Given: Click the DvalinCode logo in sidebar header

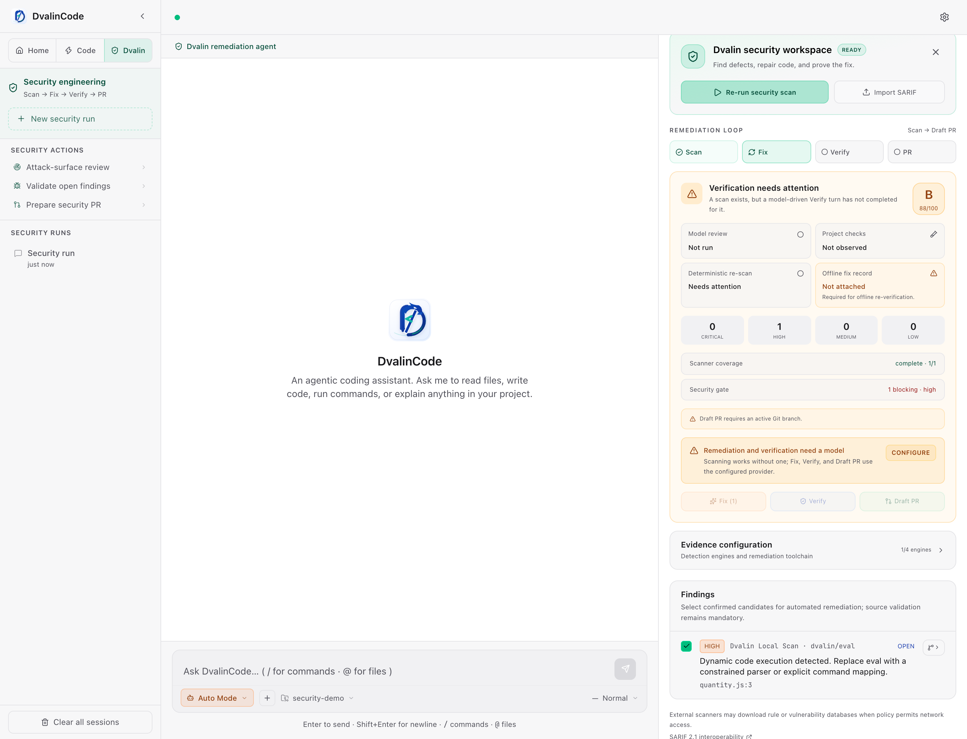Looking at the screenshot, I should coord(20,16).
